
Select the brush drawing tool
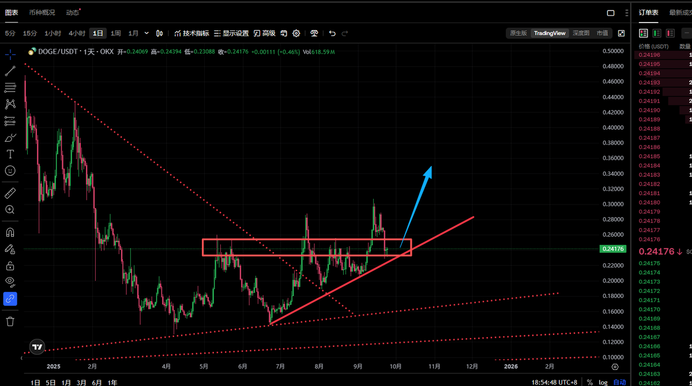click(10, 138)
